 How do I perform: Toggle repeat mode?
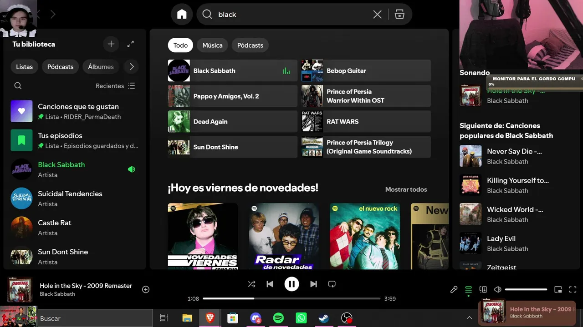click(x=332, y=284)
